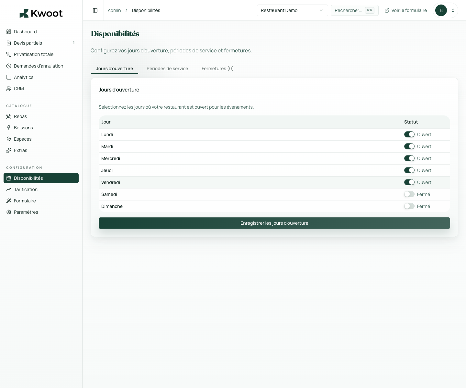Open CRM section

(41, 89)
